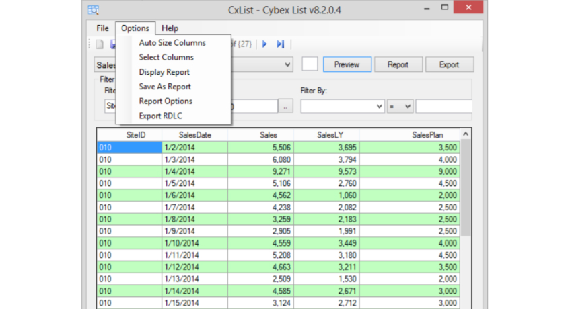Click the Export button
This screenshot has width=570, height=309.
click(x=449, y=64)
